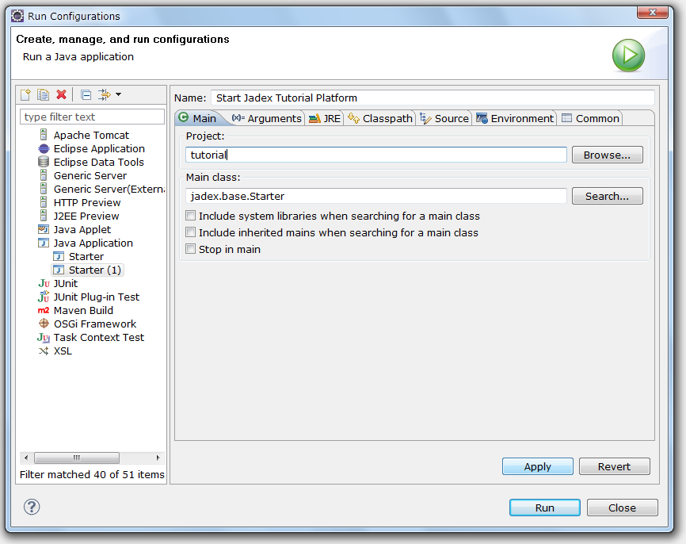Select the Maven Build category icon
The height and width of the screenshot is (544, 686).
pyautogui.click(x=43, y=310)
